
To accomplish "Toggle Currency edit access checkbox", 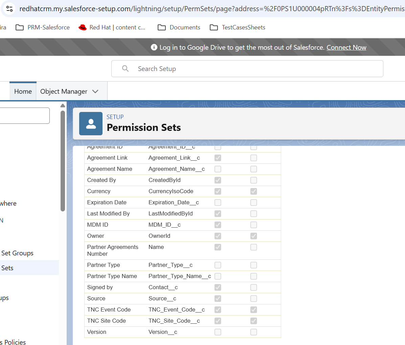I will 254,191.
